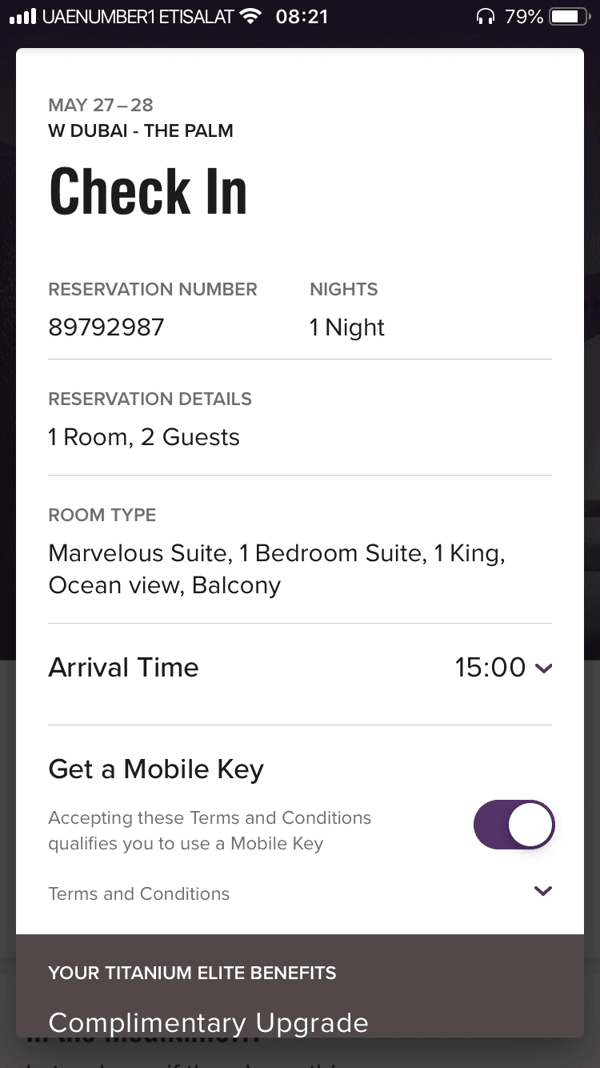
Task: Expand the Terms and Conditions chevron
Action: (543, 891)
